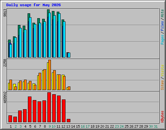The image size is (166, 130).
Task: Click the red KBytes bar for day 5
Action: (x=30, y=110)
